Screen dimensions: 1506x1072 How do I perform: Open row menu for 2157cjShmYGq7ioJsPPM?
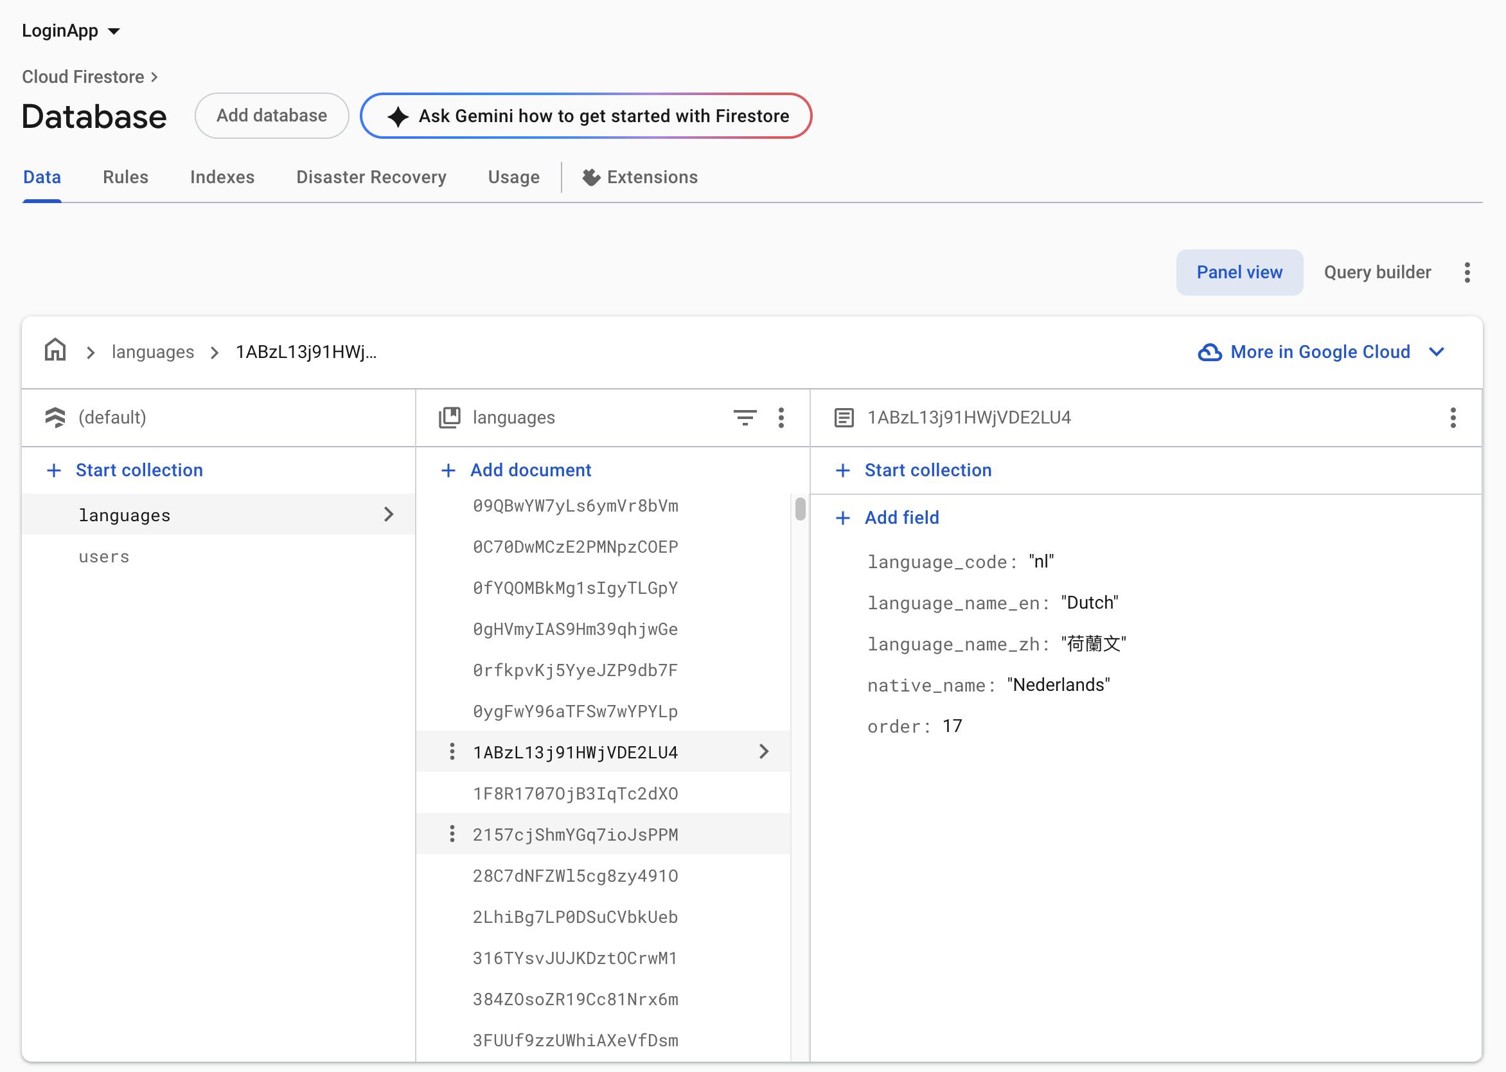(452, 834)
